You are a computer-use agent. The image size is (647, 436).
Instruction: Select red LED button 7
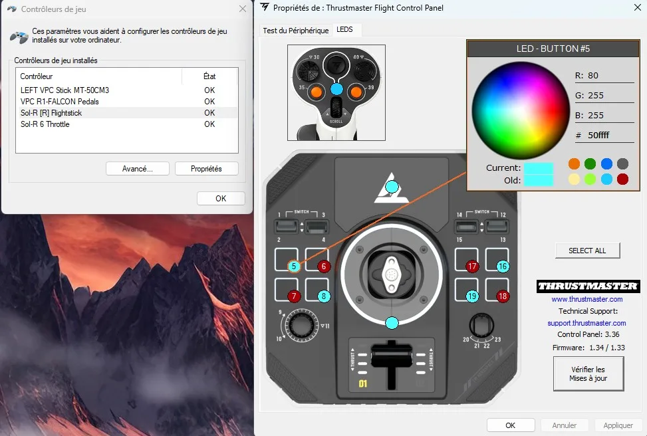[294, 296]
